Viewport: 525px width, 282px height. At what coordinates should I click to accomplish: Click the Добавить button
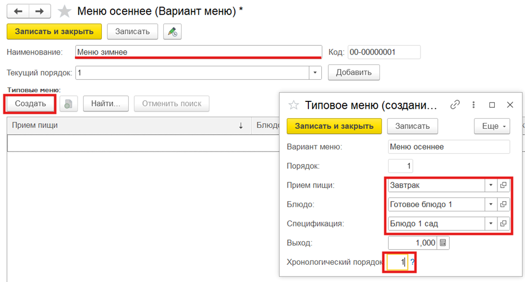click(354, 72)
